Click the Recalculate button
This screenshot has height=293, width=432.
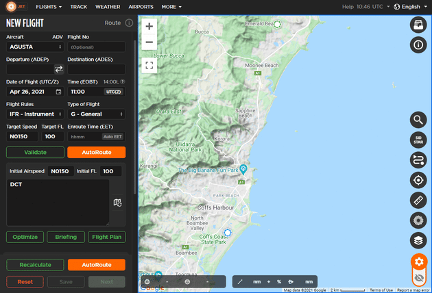(35, 265)
